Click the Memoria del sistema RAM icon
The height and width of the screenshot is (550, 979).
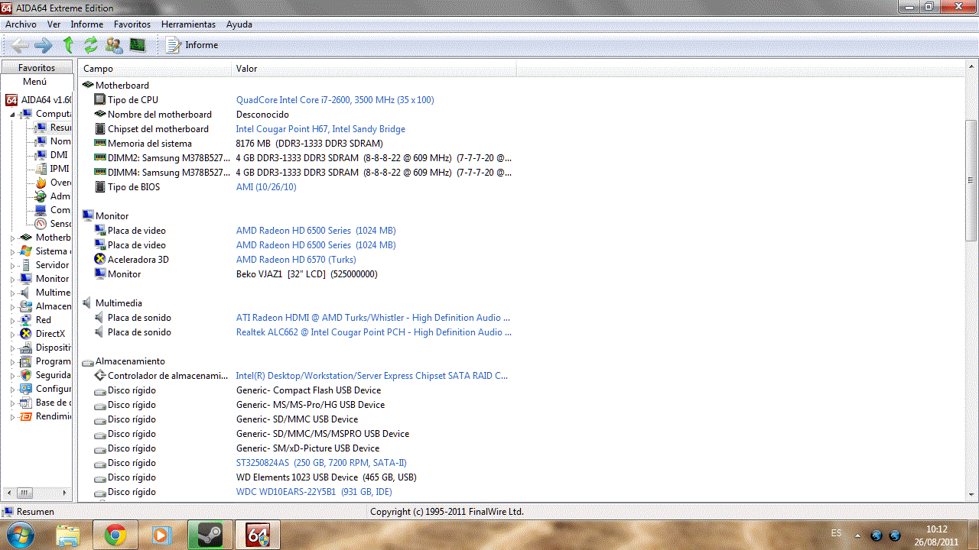(99, 144)
